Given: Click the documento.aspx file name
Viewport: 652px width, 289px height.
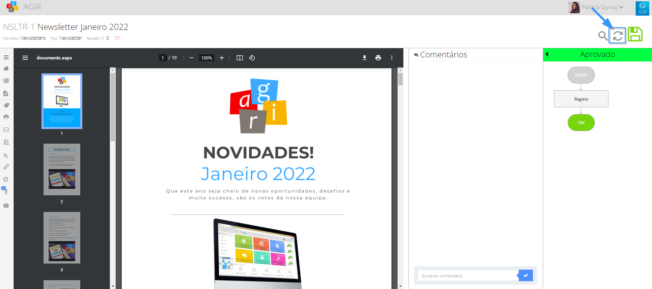Looking at the screenshot, I should click(x=54, y=58).
